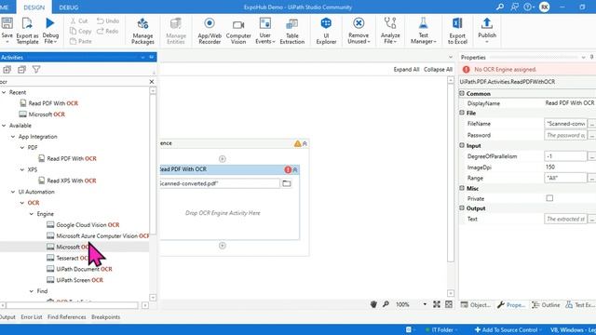Click the Undo button
This screenshot has height=335, width=596.
click(108, 20)
